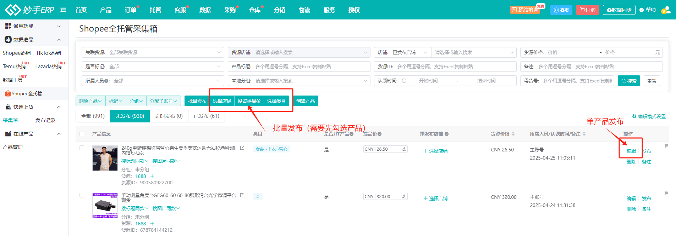
Task: Click the 创建产品 button
Action: pyautogui.click(x=306, y=101)
